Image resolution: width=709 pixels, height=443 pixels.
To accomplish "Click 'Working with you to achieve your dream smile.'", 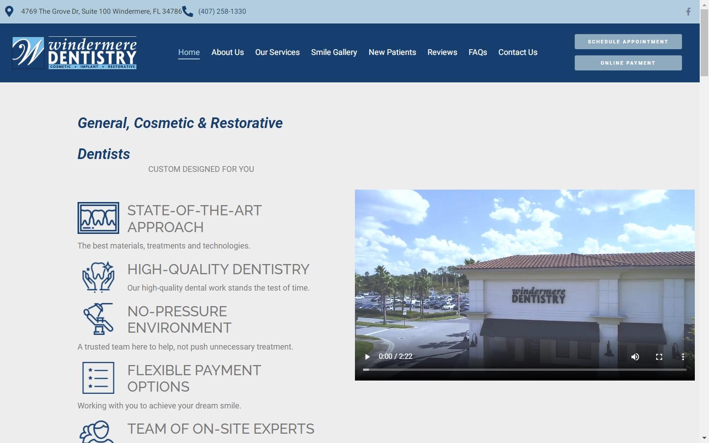I will (x=159, y=406).
